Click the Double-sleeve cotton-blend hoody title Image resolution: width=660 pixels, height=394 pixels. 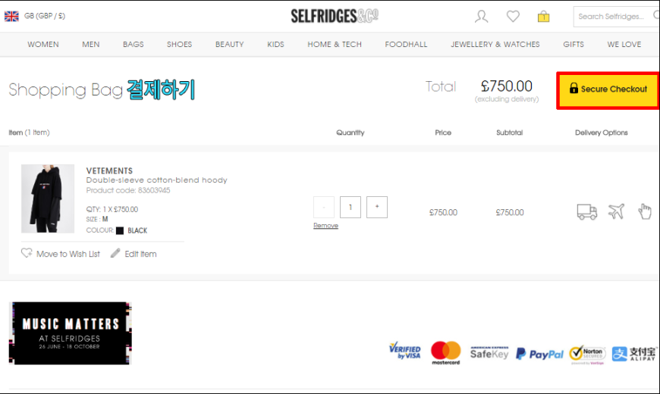(156, 180)
